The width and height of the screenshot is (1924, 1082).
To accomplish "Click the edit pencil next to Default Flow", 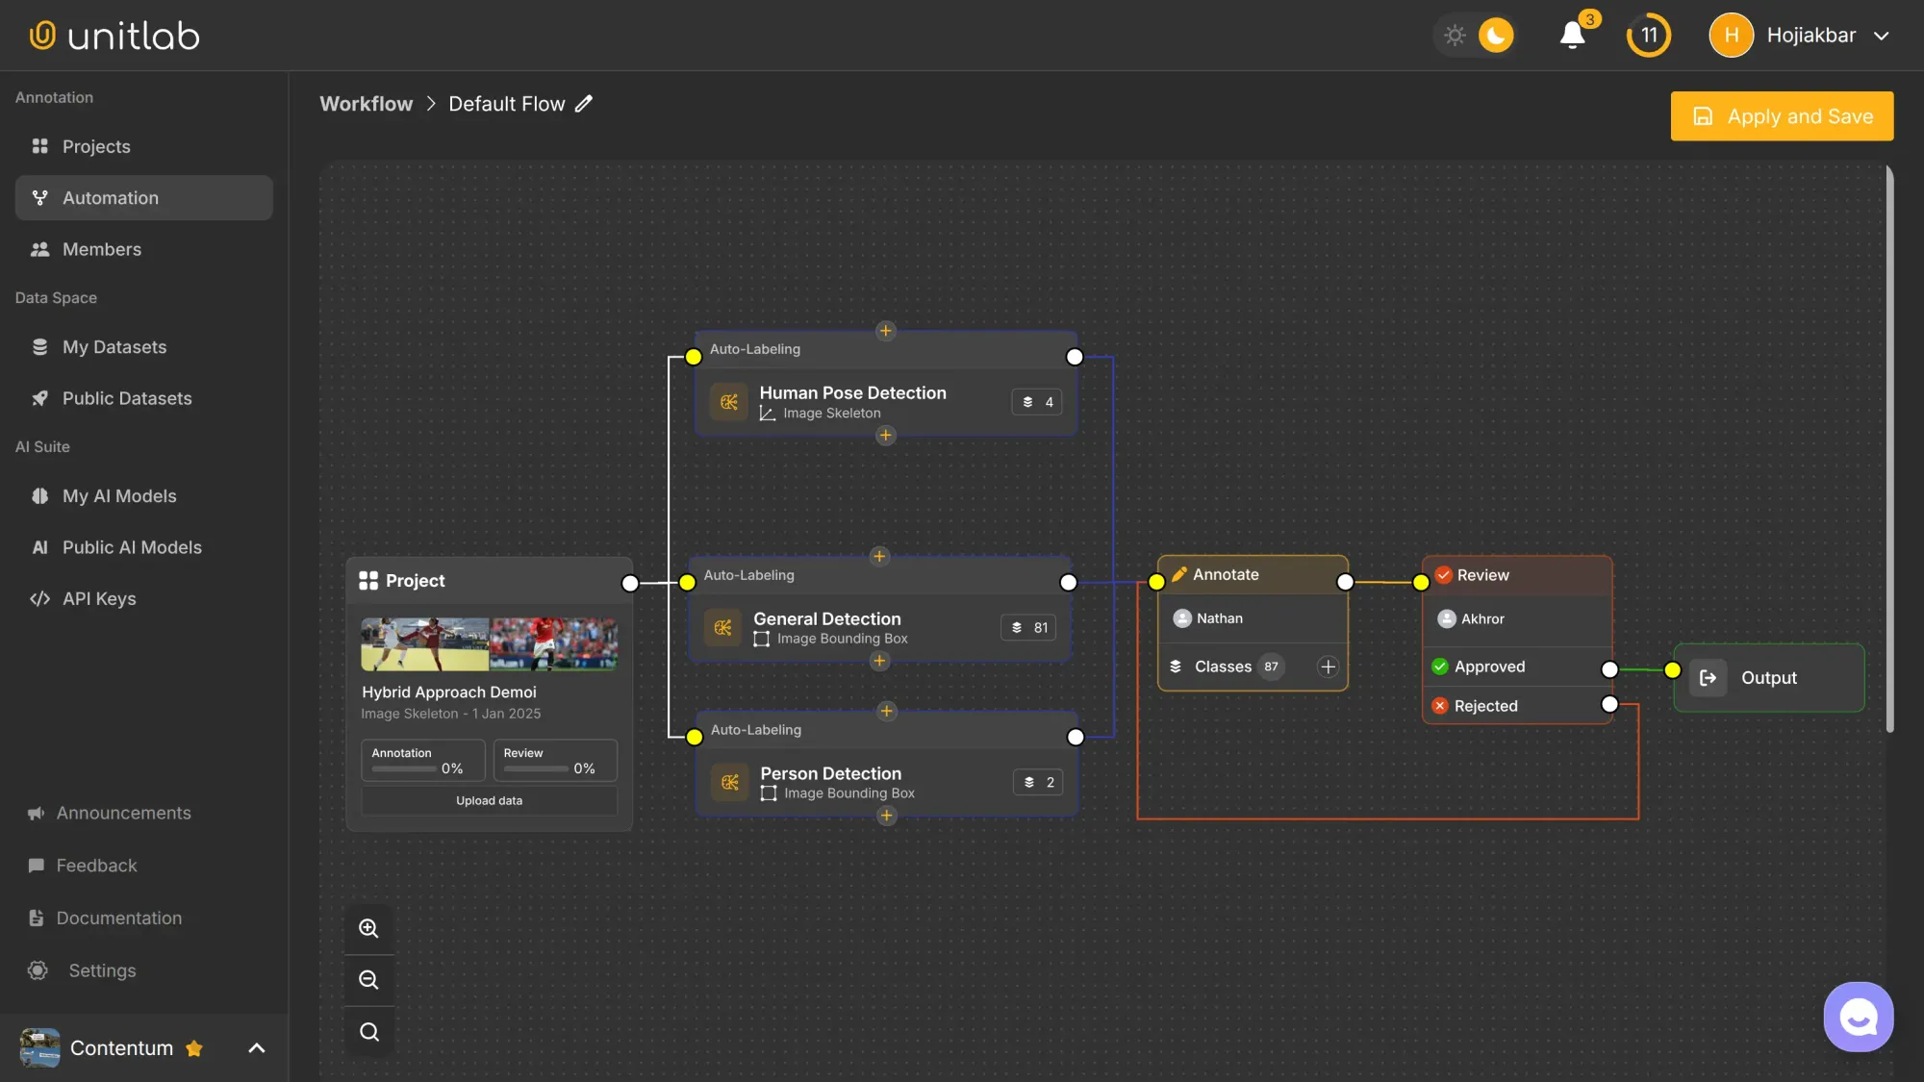I will click(585, 103).
